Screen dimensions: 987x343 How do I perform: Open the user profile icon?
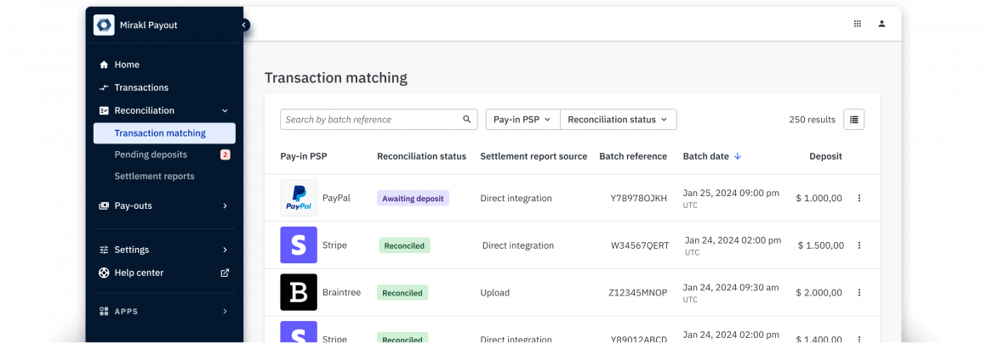click(881, 24)
